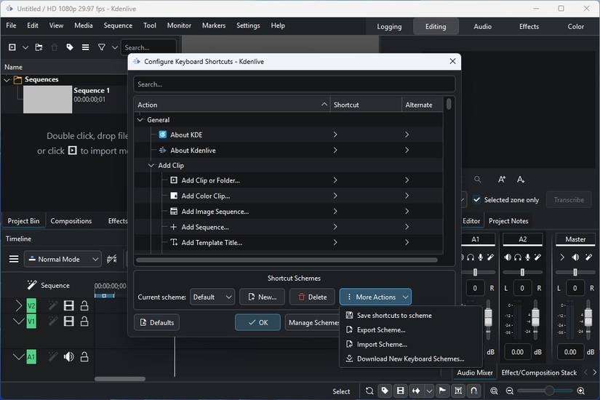The width and height of the screenshot is (600, 400).
Task: Choose Save shortcuts to scheme
Action: coord(410,316)
